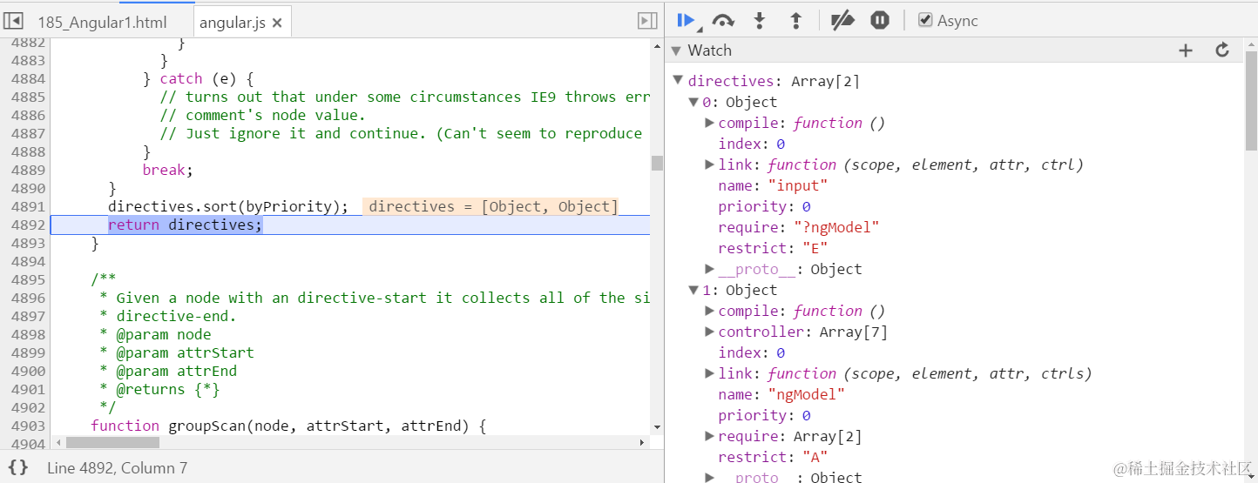
Task: Expand compile function under 0: Object
Action: coord(710,123)
